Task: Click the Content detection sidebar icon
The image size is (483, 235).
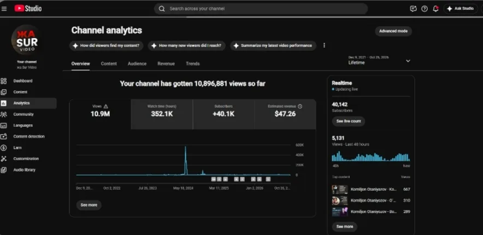Action: click(x=4, y=137)
